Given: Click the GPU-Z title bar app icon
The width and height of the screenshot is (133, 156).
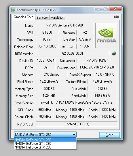Looking at the screenshot, I should click(x=13, y=10).
